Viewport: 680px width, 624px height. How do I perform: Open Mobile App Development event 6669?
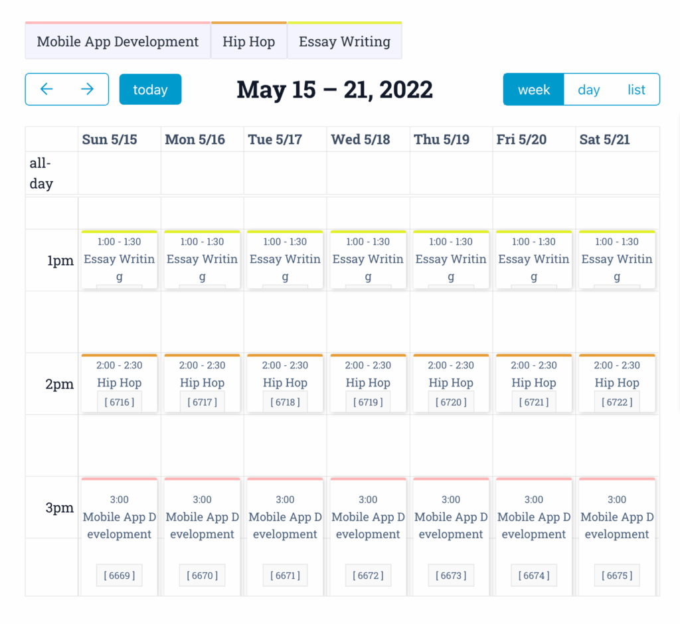point(120,537)
